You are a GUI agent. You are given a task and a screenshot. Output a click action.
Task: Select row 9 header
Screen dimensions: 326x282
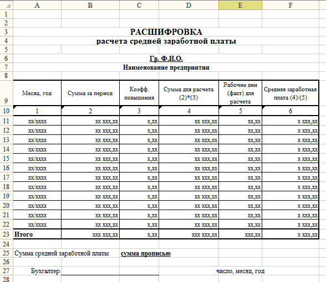(x=7, y=93)
